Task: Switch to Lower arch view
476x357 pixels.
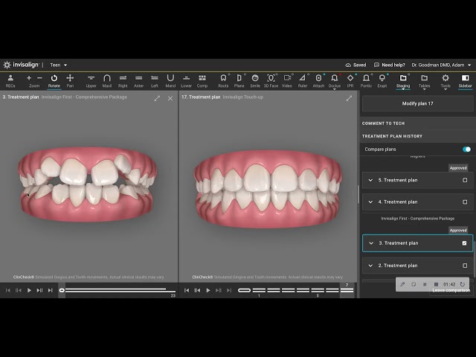Action: click(187, 81)
